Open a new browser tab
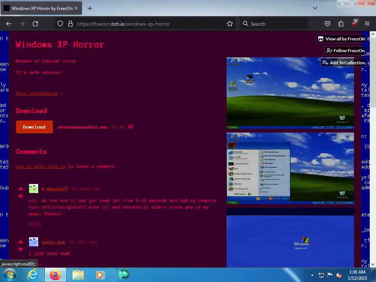This screenshot has height=282, width=376. coord(90,8)
